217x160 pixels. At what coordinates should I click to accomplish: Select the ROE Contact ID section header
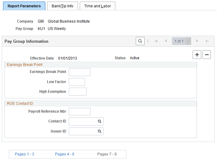[20, 104]
